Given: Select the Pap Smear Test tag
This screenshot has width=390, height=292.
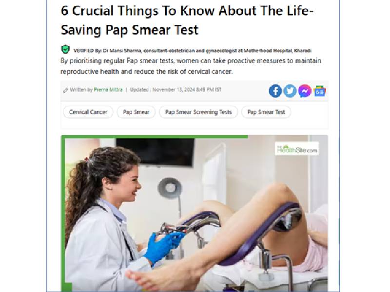Looking at the screenshot, I should pos(266,112).
